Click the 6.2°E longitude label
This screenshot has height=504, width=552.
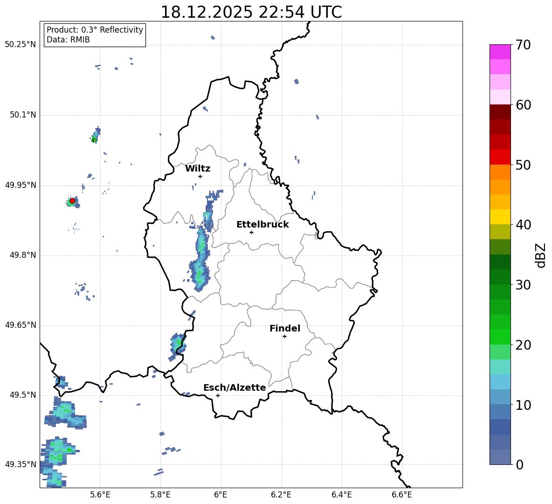tap(281, 495)
